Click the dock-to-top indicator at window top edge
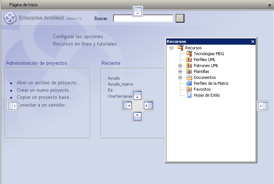The width and height of the screenshot is (274, 184). (x=138, y=11)
